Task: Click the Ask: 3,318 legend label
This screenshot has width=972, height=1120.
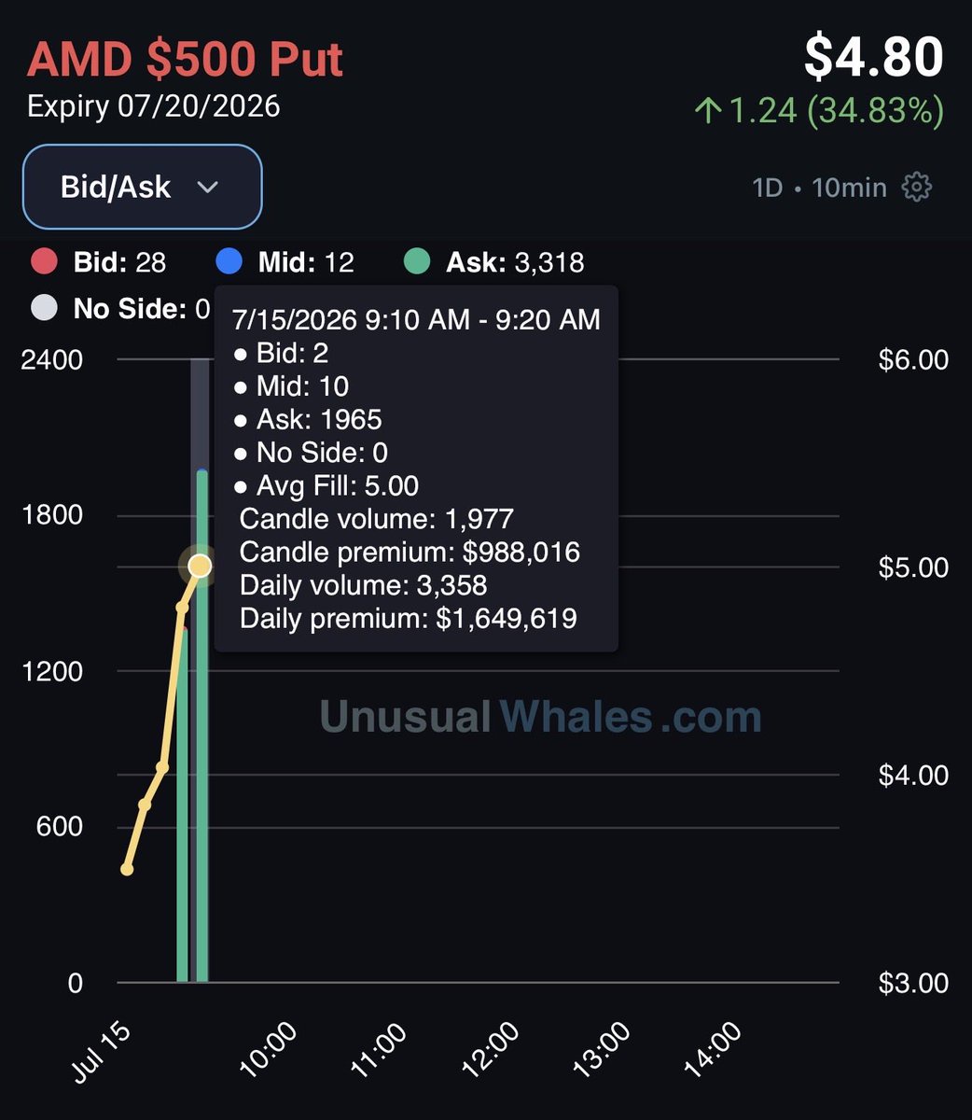Action: coord(515,262)
